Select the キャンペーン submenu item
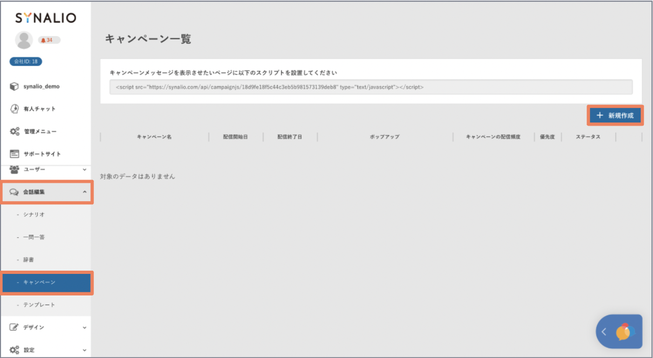653x358 pixels. [46, 283]
